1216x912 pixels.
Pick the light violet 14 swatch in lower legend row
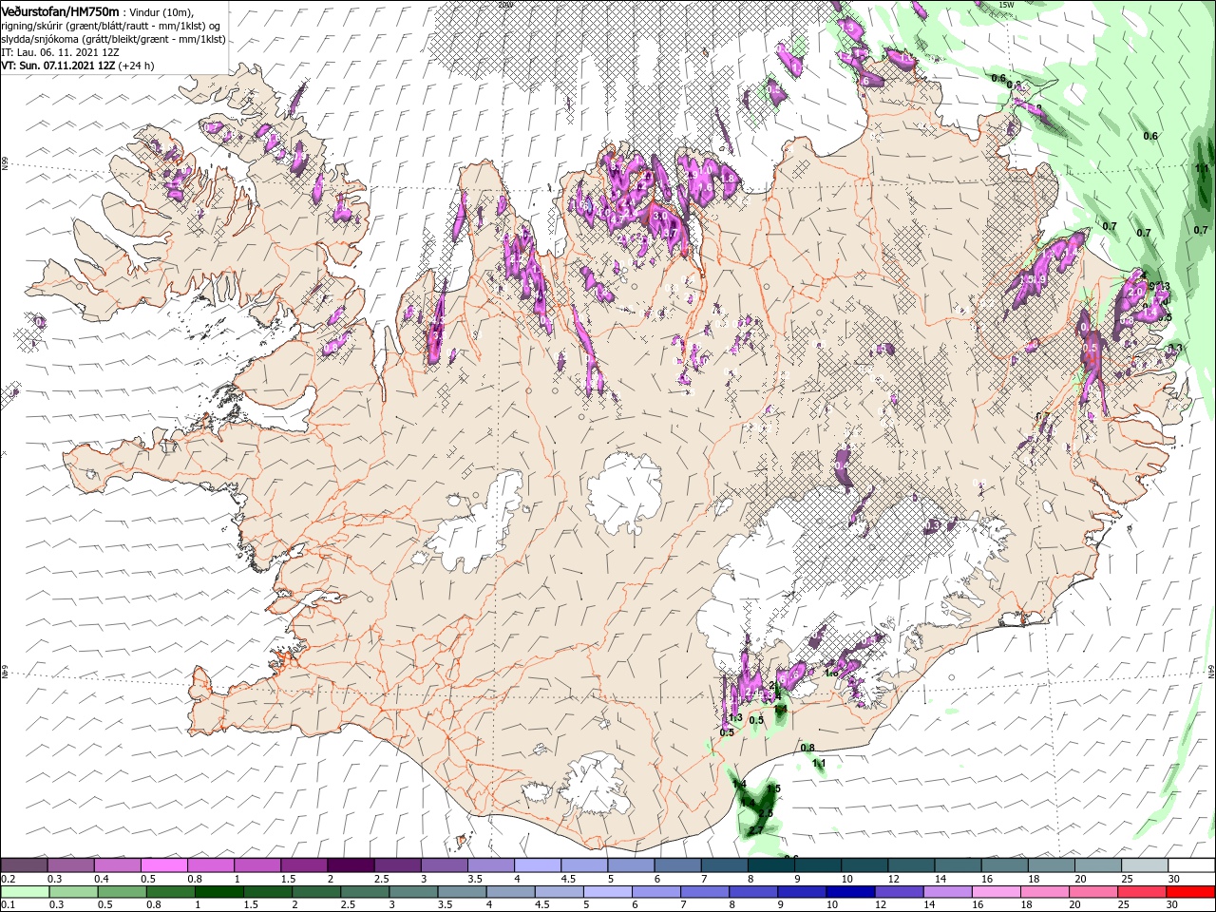point(947,892)
